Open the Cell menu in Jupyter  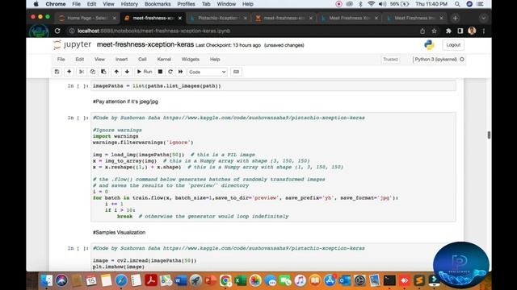coord(142,59)
